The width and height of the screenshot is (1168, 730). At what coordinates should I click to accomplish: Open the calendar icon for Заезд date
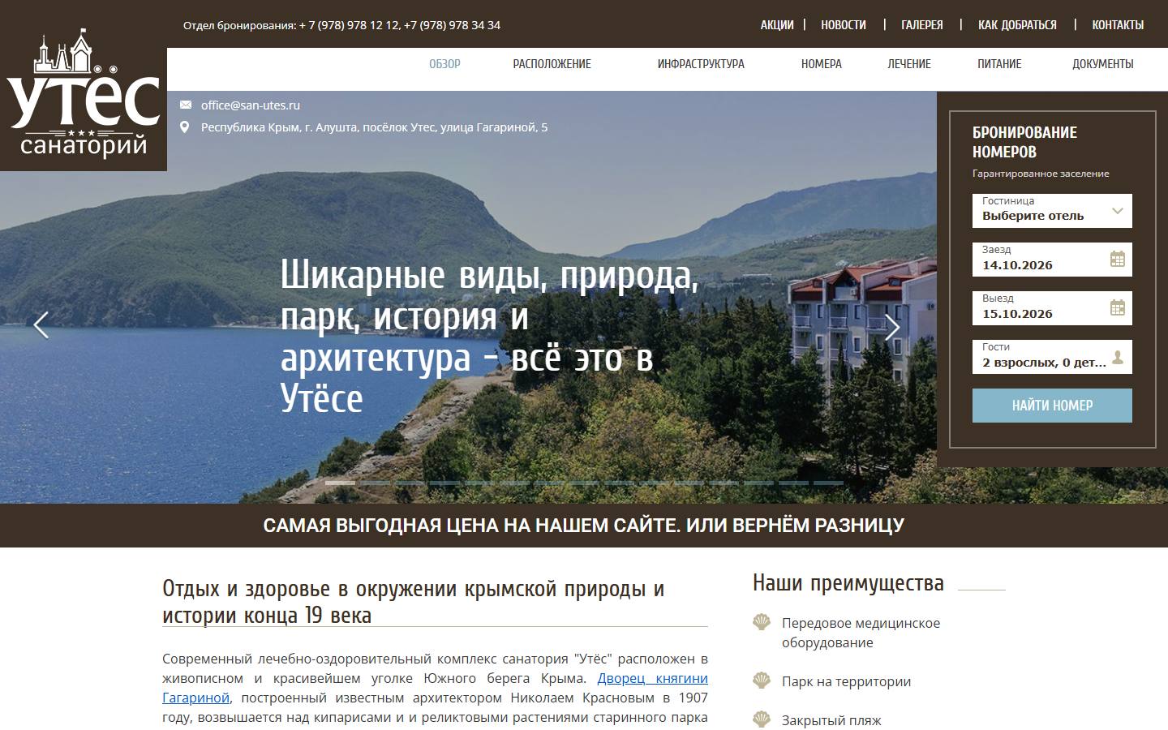pos(1118,260)
